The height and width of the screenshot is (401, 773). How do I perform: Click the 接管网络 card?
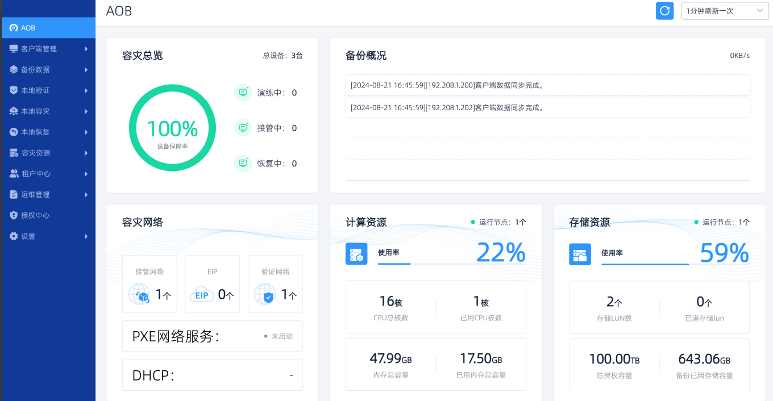coord(149,283)
